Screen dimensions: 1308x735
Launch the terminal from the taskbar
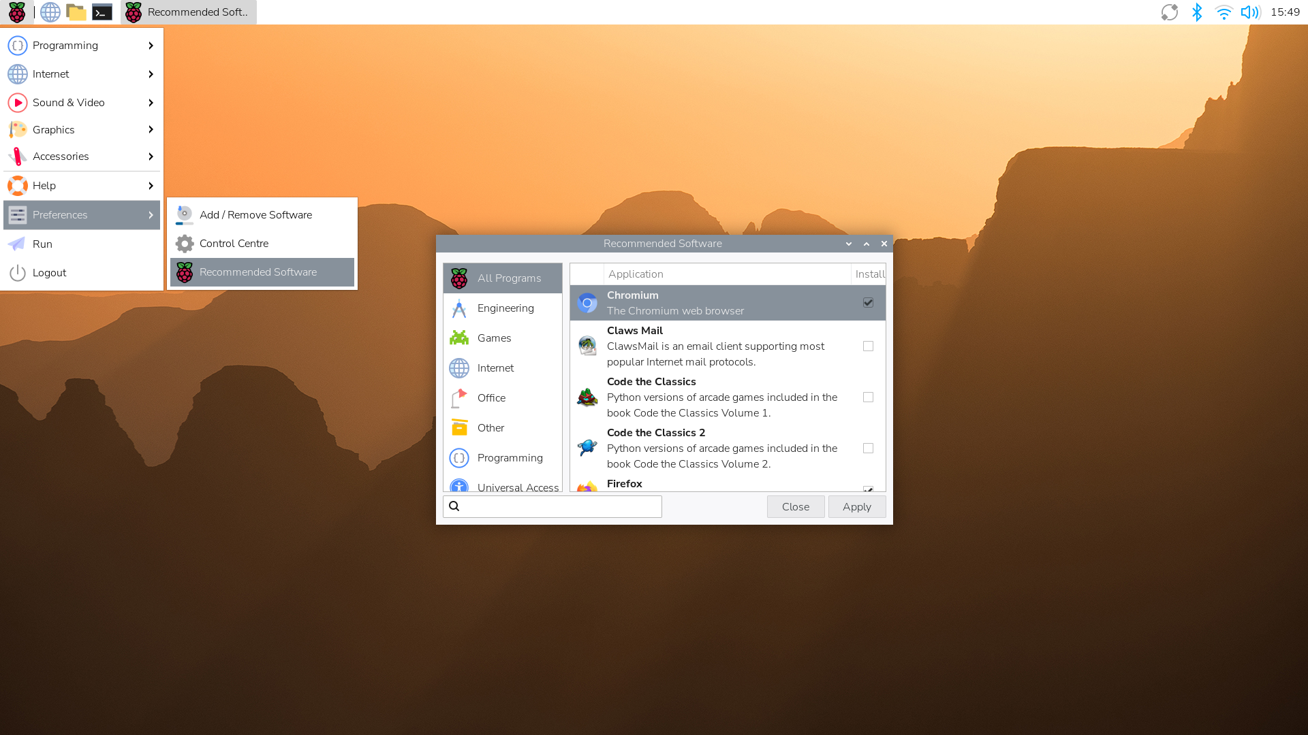pyautogui.click(x=102, y=12)
